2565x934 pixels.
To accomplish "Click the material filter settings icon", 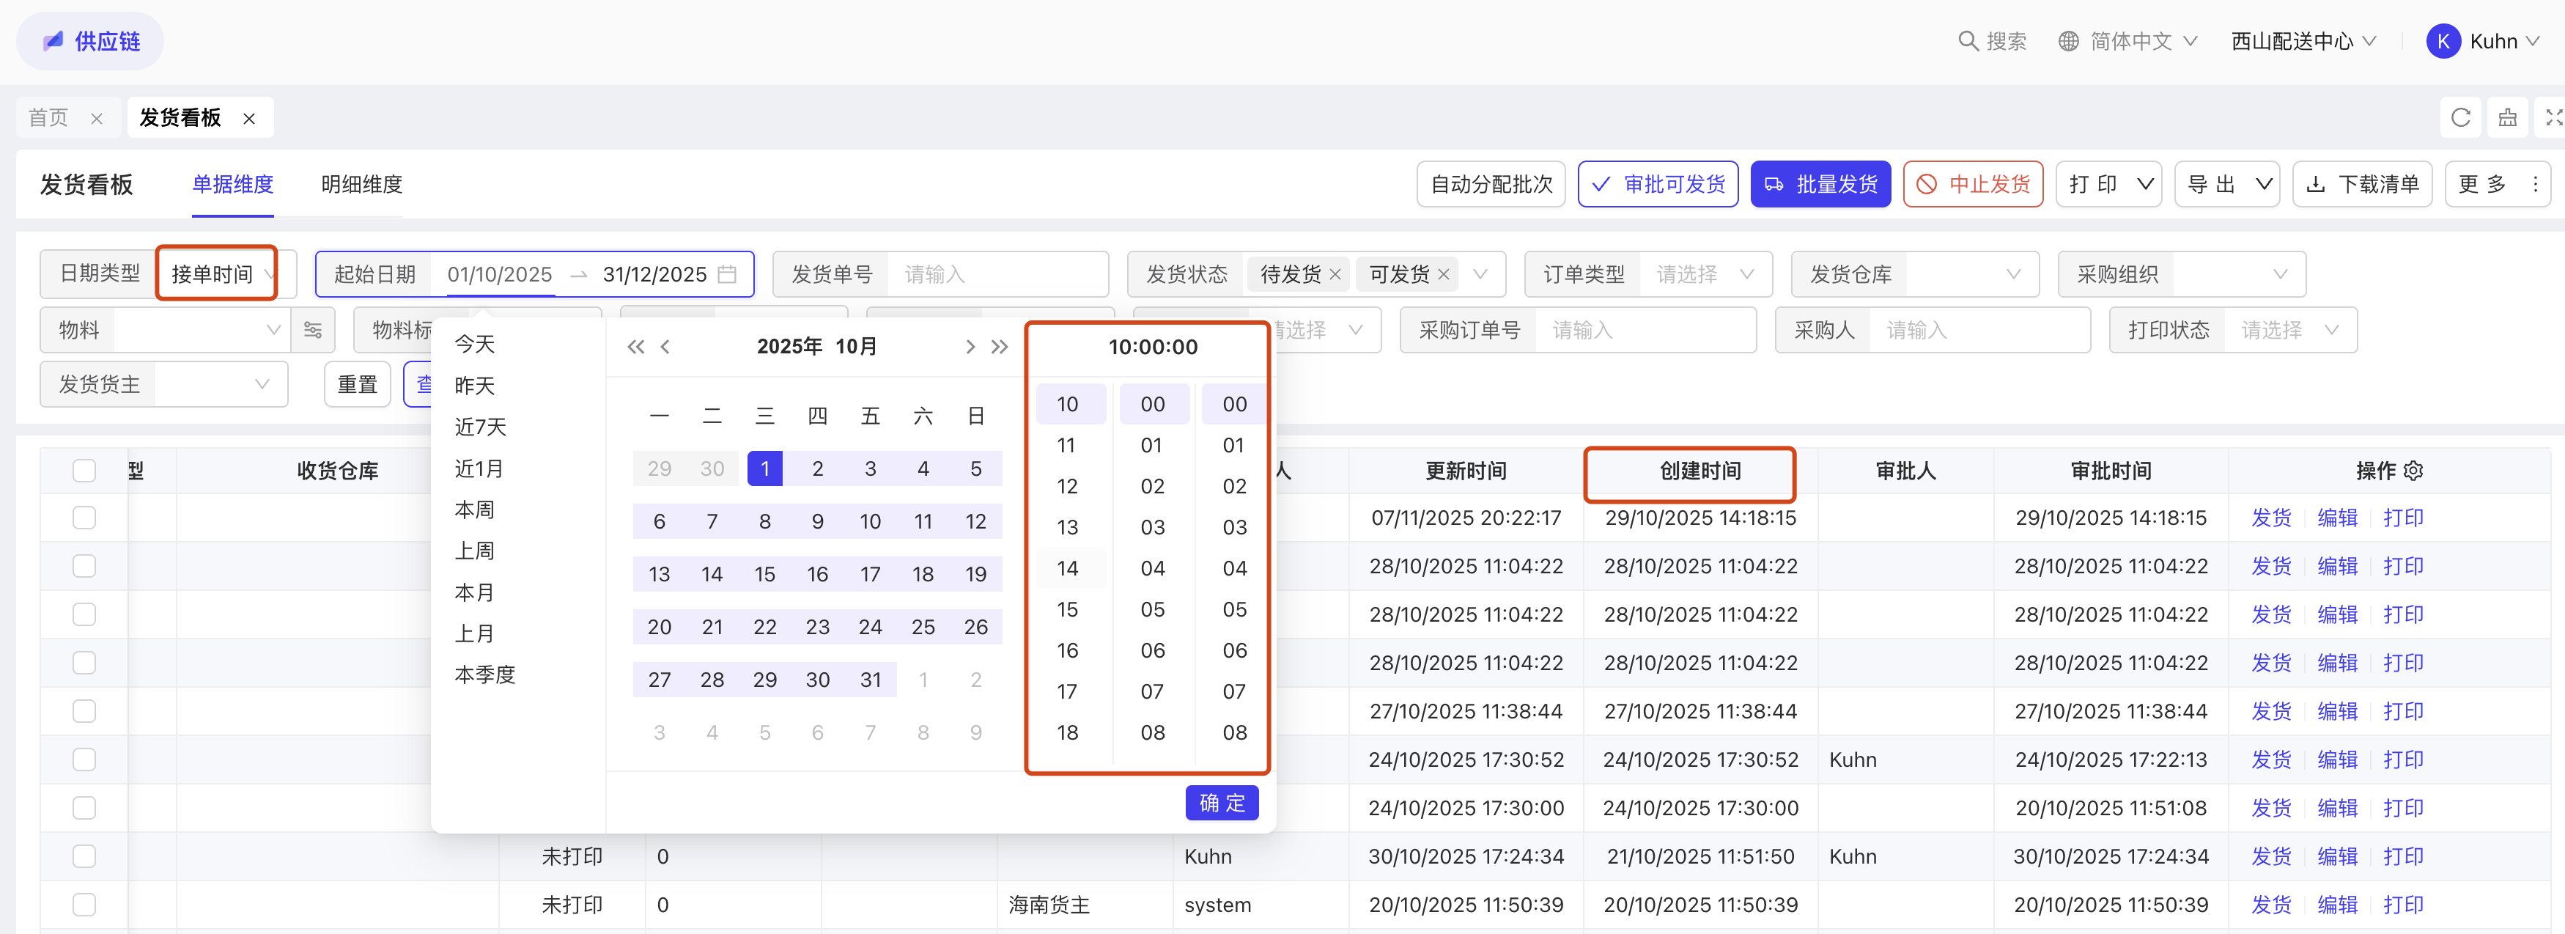I will pos(313,330).
